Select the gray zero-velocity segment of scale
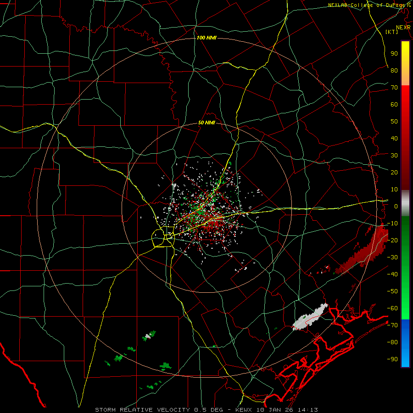Image resolution: width=413 pixels, height=413 pixels. [405, 203]
